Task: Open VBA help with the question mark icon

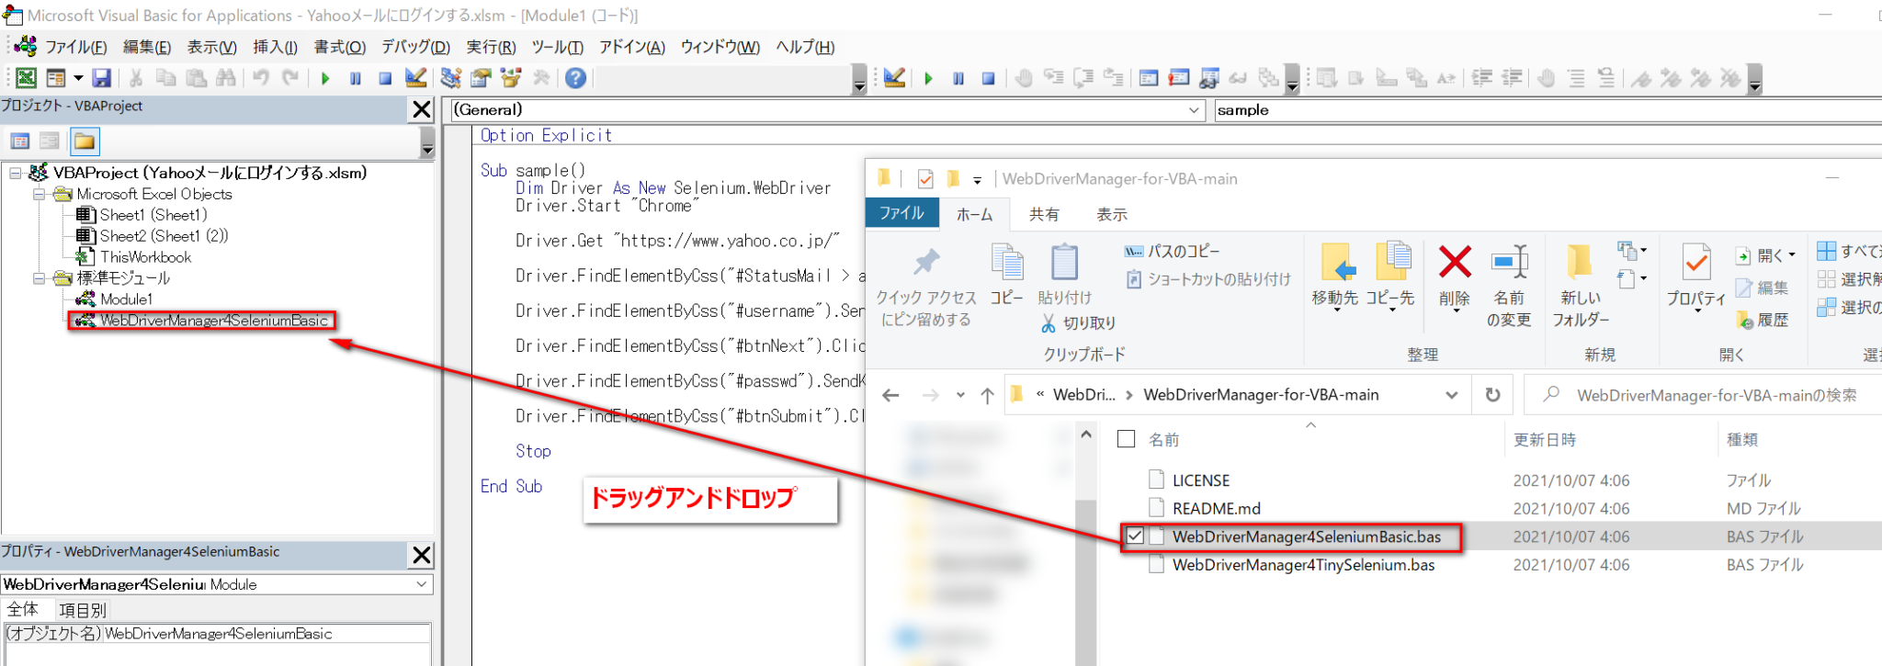Action: pyautogui.click(x=576, y=79)
